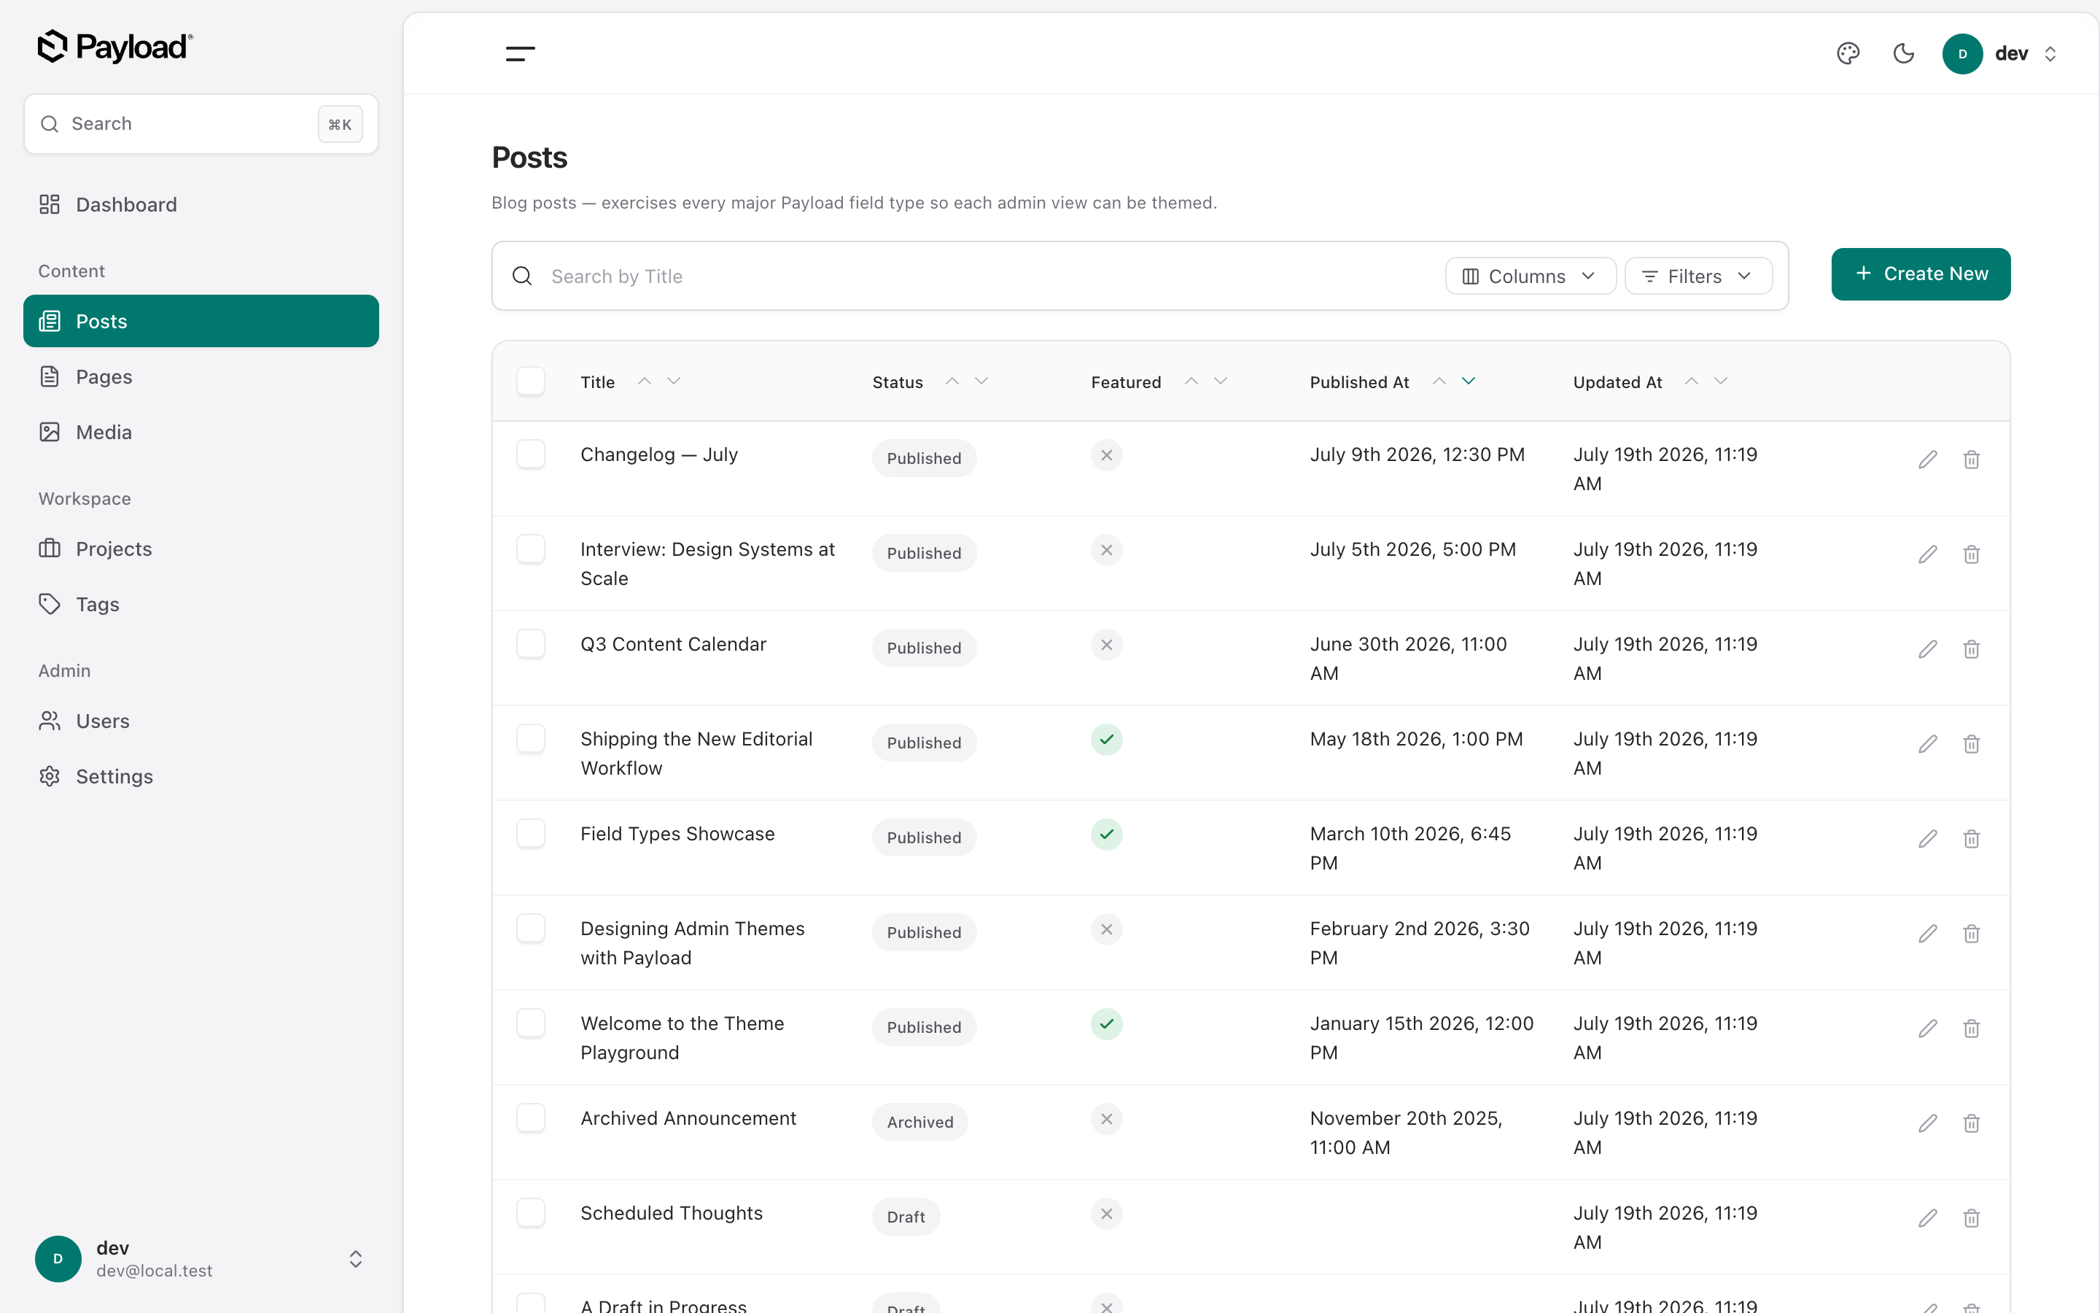Check Shipping the New Editorial Workflow row
The image size is (2100, 1313).
[x=530, y=738]
